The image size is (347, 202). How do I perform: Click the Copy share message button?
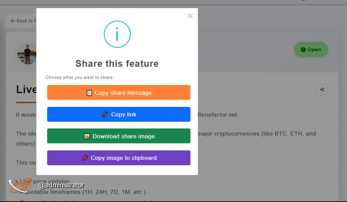[x=118, y=93]
